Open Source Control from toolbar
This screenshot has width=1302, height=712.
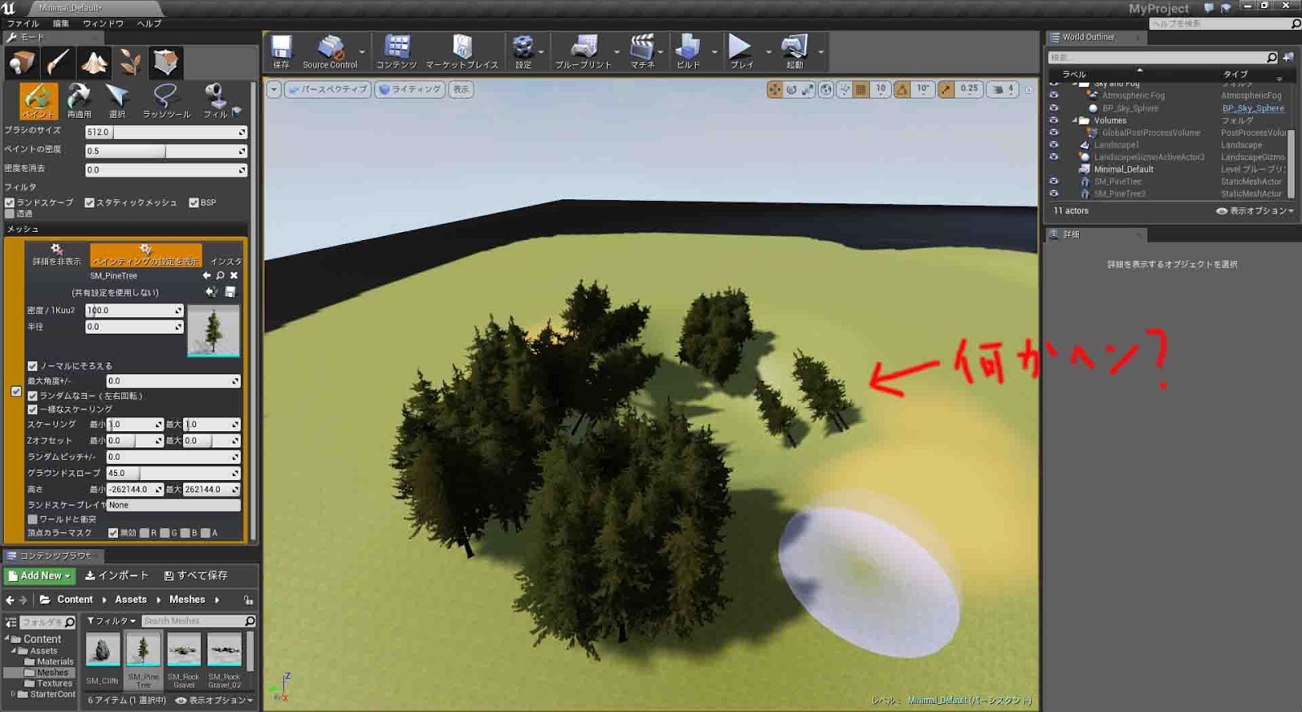330,52
